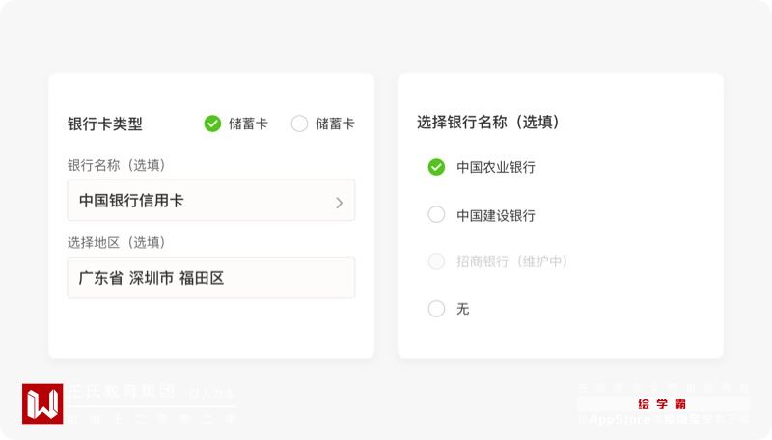Click the 银行名称（选填） label
Image resolution: width=772 pixels, height=440 pixels.
tap(116, 165)
